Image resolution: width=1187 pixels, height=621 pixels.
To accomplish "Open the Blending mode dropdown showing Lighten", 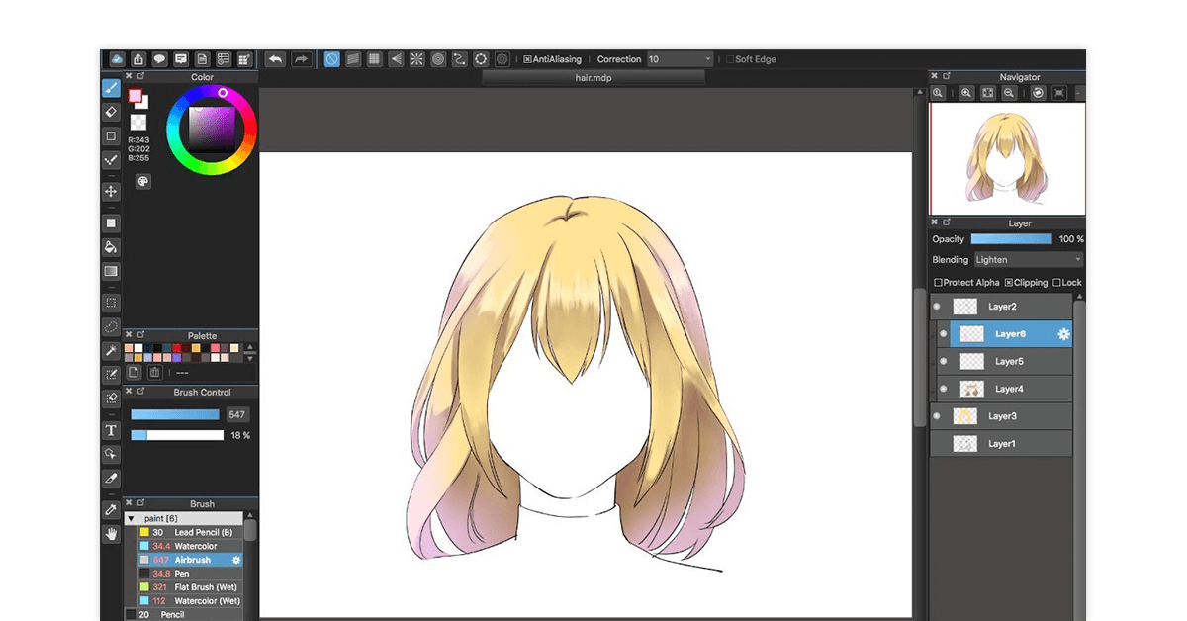I will point(1029,260).
